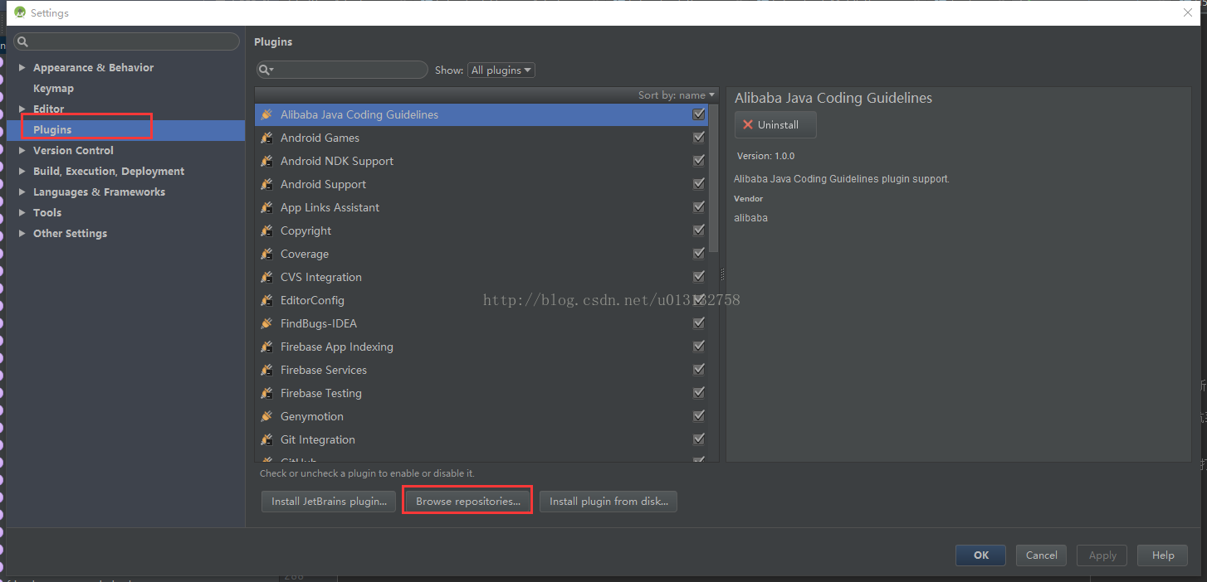The width and height of the screenshot is (1207, 582).
Task: Toggle App Links Assistant checkbox
Action: click(x=698, y=207)
